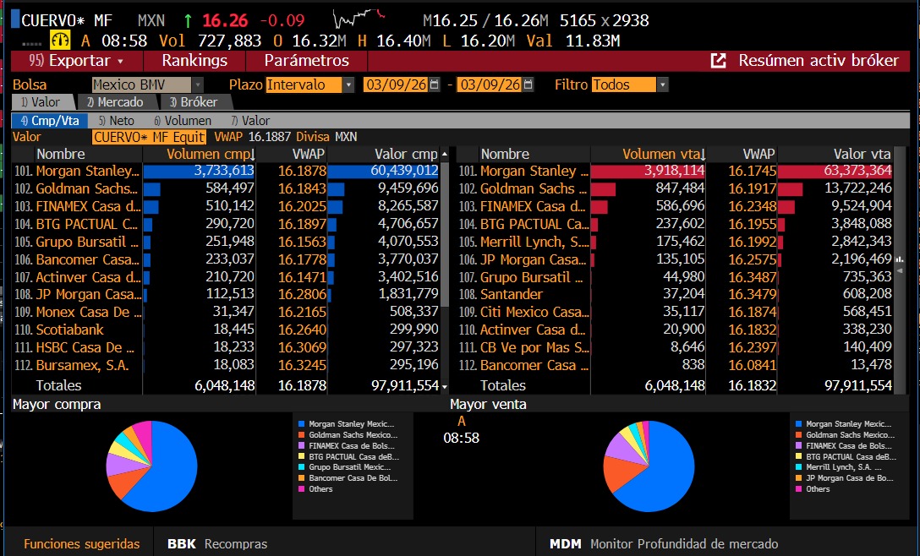Switch to the Mercado tab

(x=115, y=102)
